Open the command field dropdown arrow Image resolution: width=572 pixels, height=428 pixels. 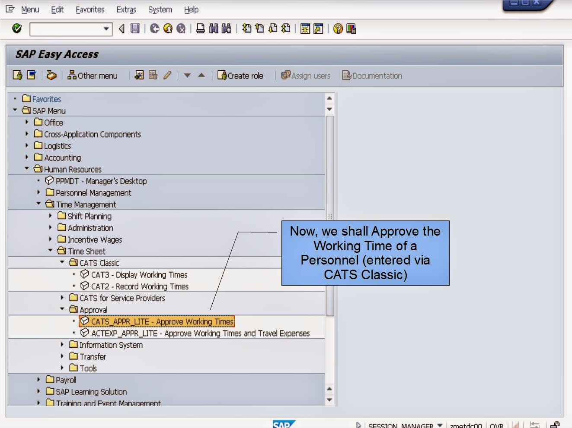pyautogui.click(x=106, y=29)
